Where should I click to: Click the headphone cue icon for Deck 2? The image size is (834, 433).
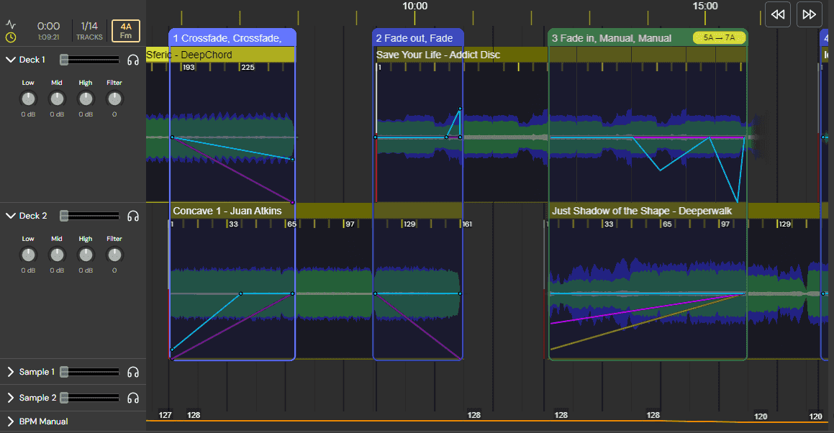coord(133,215)
